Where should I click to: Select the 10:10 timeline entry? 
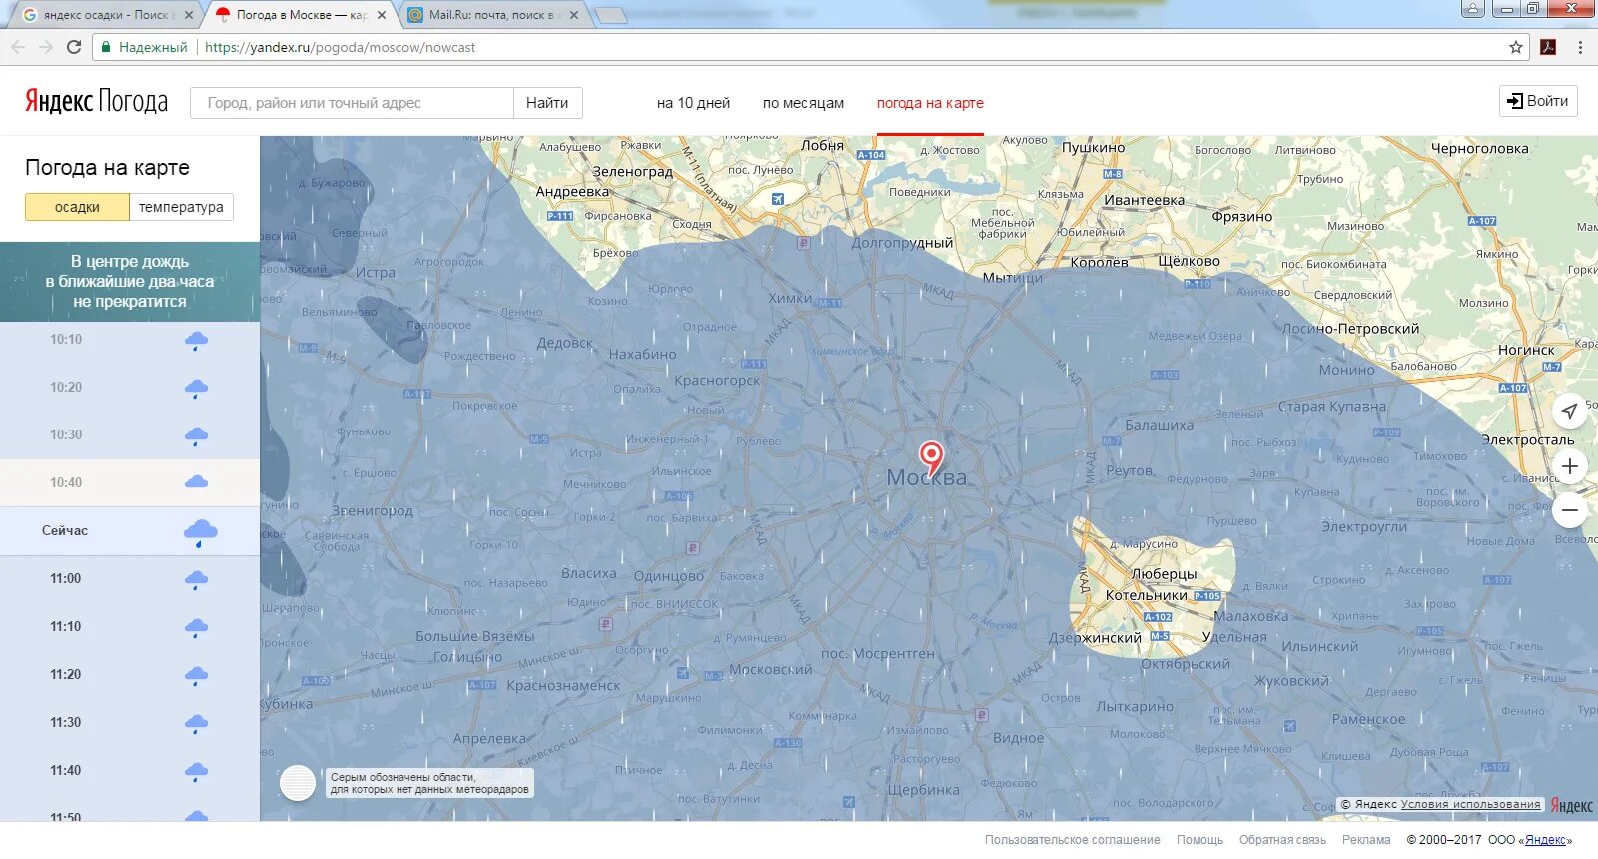(x=130, y=340)
